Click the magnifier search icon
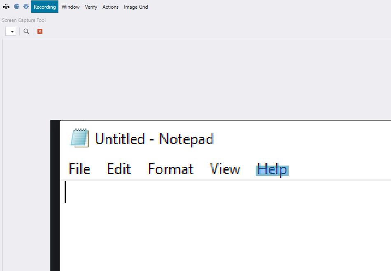Viewport: 391px width, 271px height. coord(26,31)
